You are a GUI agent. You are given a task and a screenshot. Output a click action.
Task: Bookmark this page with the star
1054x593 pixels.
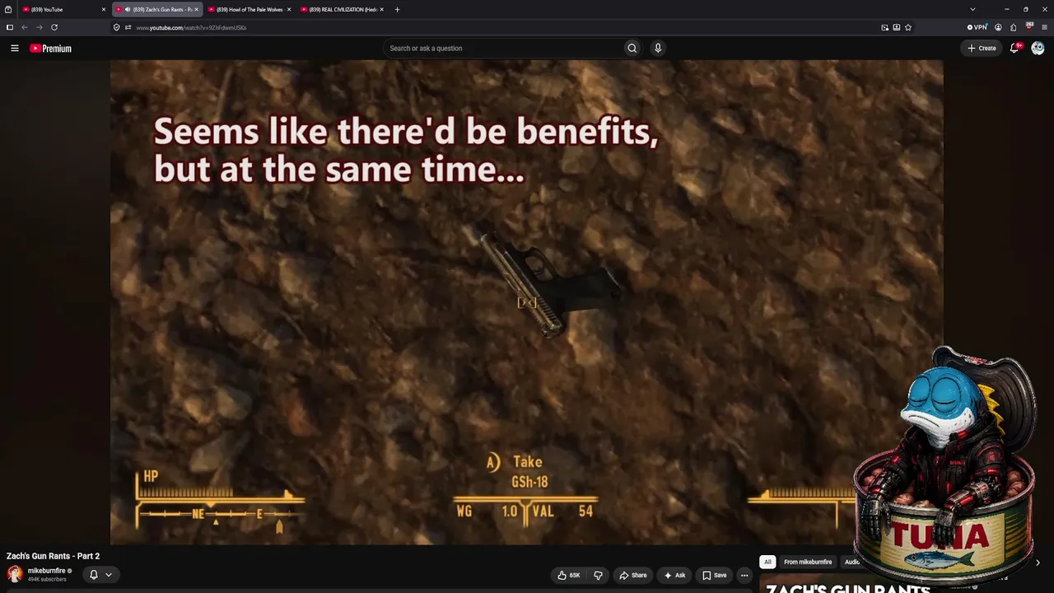pos(908,27)
